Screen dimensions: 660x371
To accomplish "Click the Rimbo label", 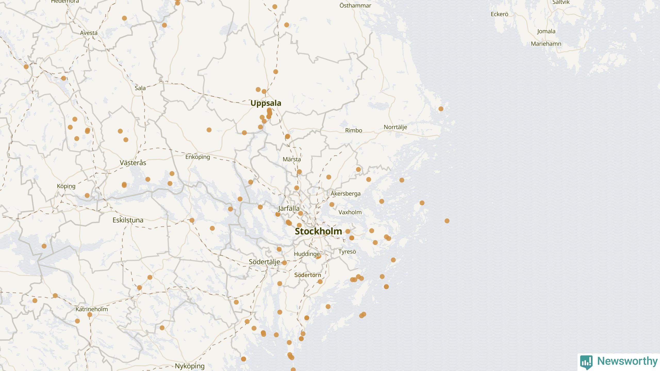I will coord(353,130).
